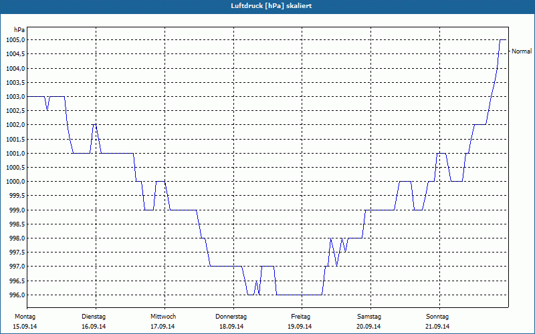
Task: Click the 996,0 axis value
Action: click(x=17, y=295)
